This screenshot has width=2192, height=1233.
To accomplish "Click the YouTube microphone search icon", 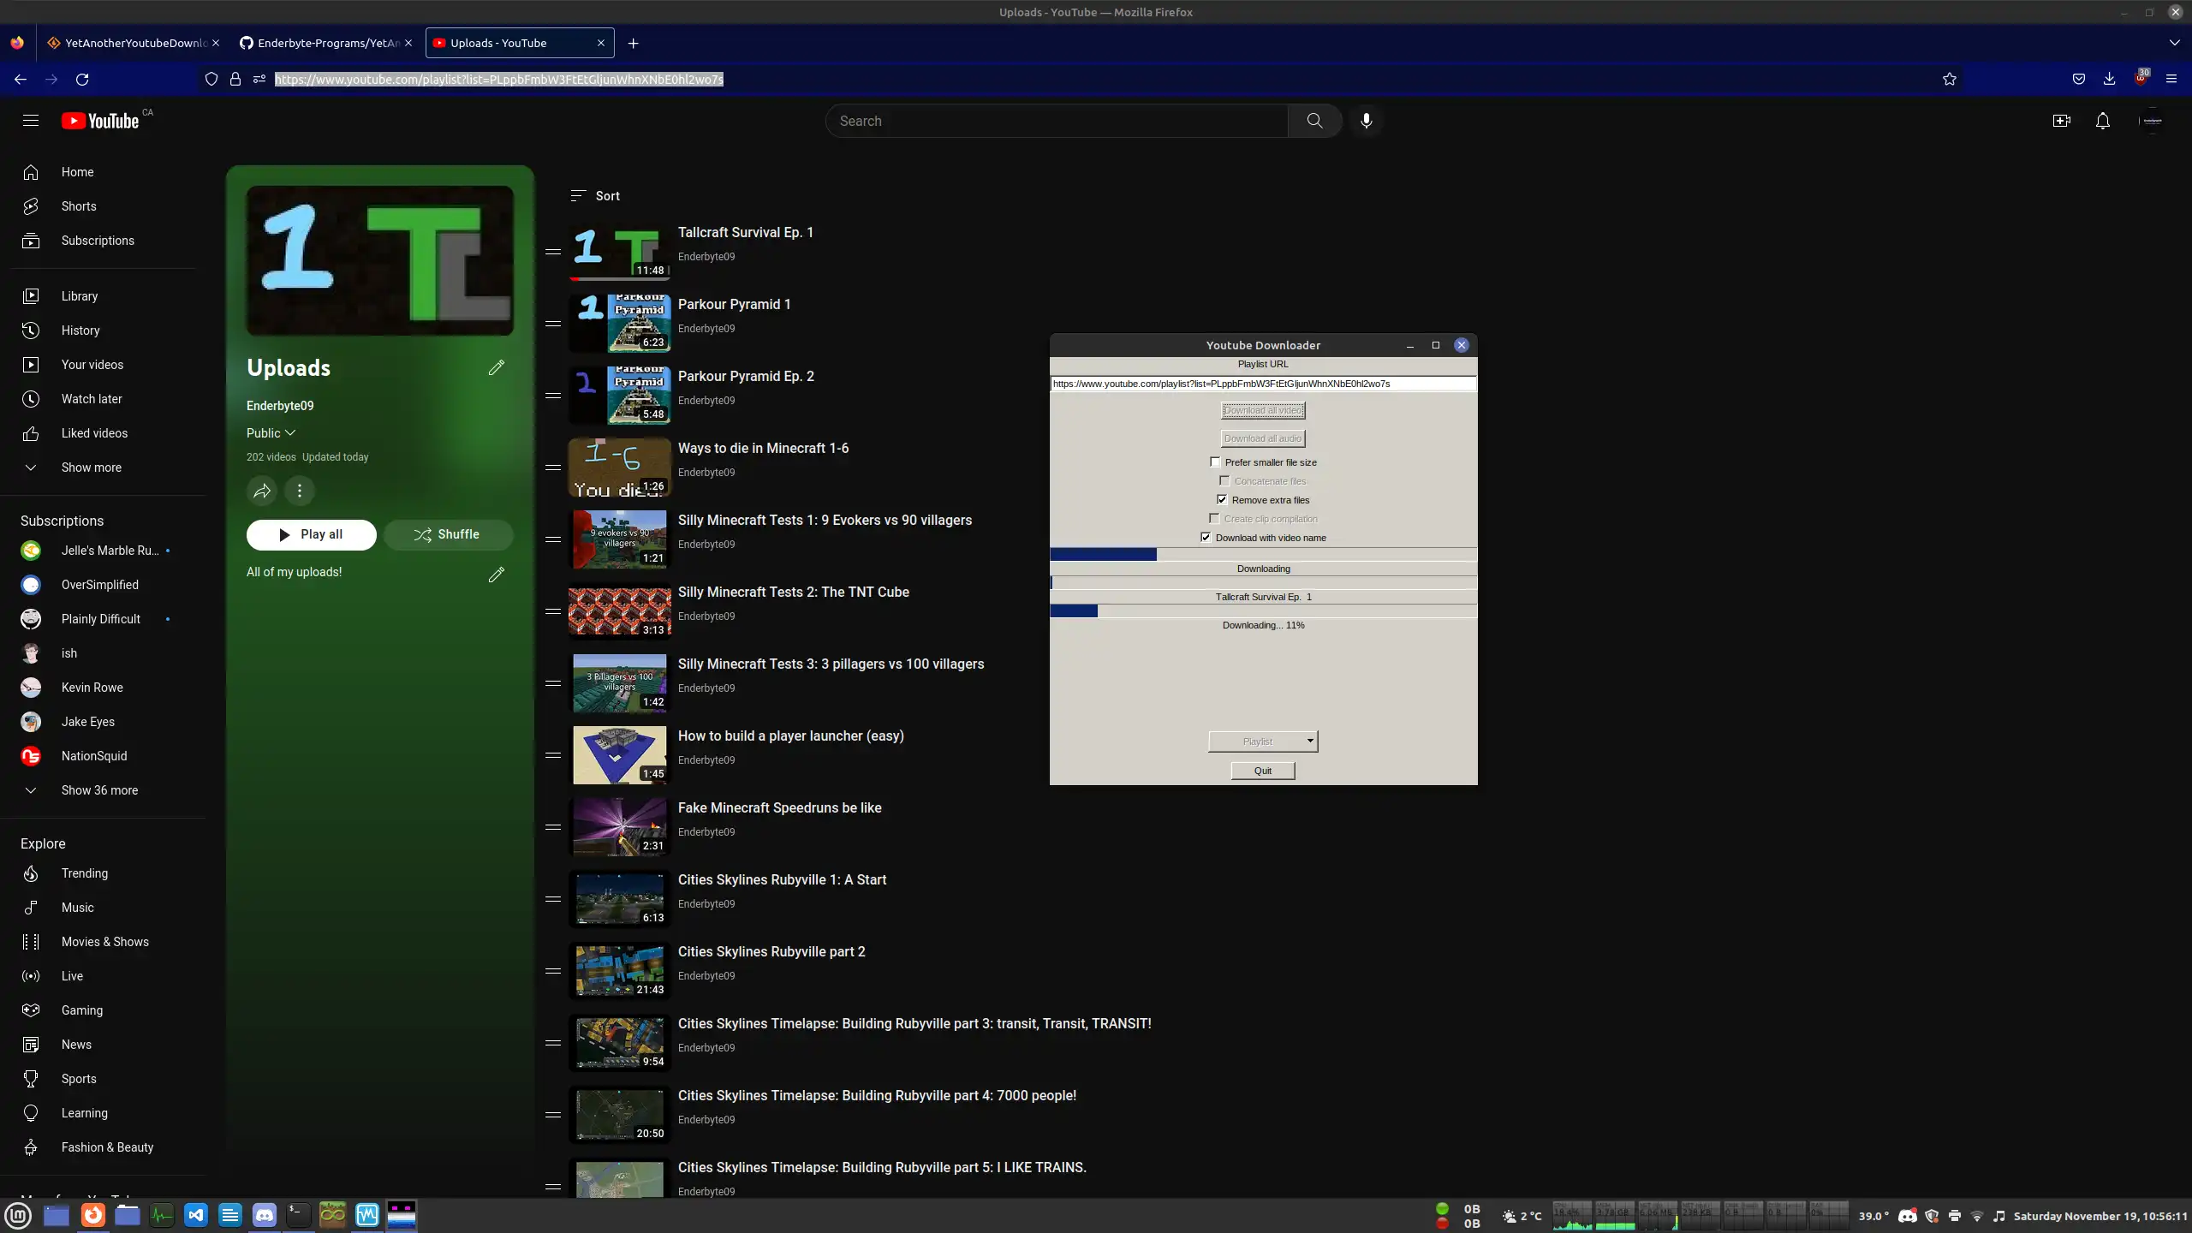I will (x=1367, y=121).
